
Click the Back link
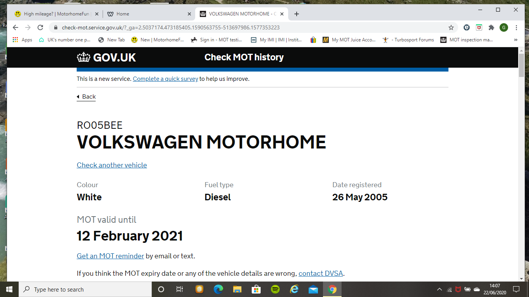86,97
